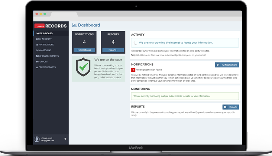
Task: Click the loading spinner in Activity box
Action: pyautogui.click(x=135, y=43)
